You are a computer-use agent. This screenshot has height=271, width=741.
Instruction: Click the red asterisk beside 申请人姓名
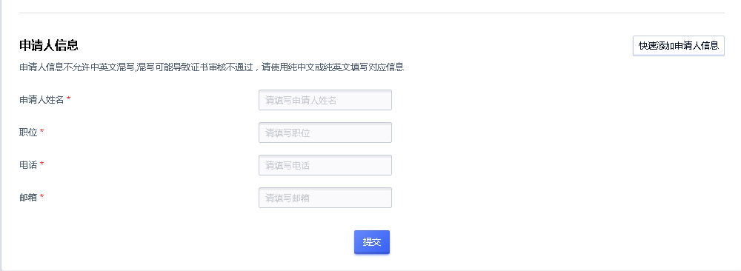68,98
